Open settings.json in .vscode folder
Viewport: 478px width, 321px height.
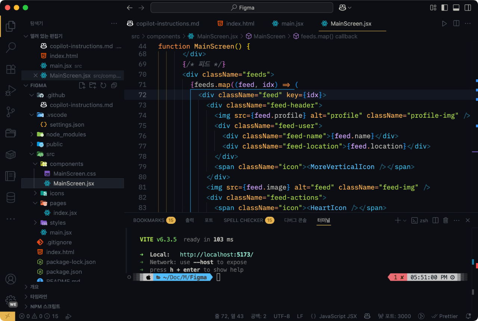(67, 124)
